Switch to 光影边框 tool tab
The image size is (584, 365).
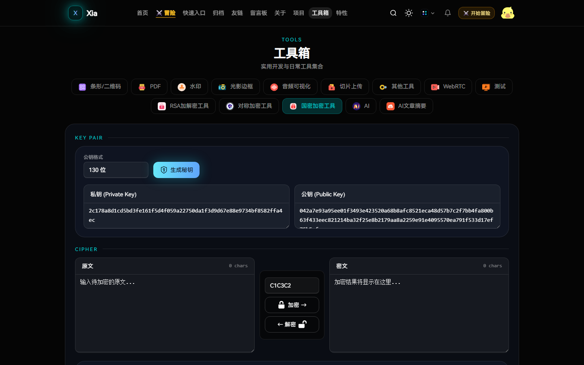[236, 87]
